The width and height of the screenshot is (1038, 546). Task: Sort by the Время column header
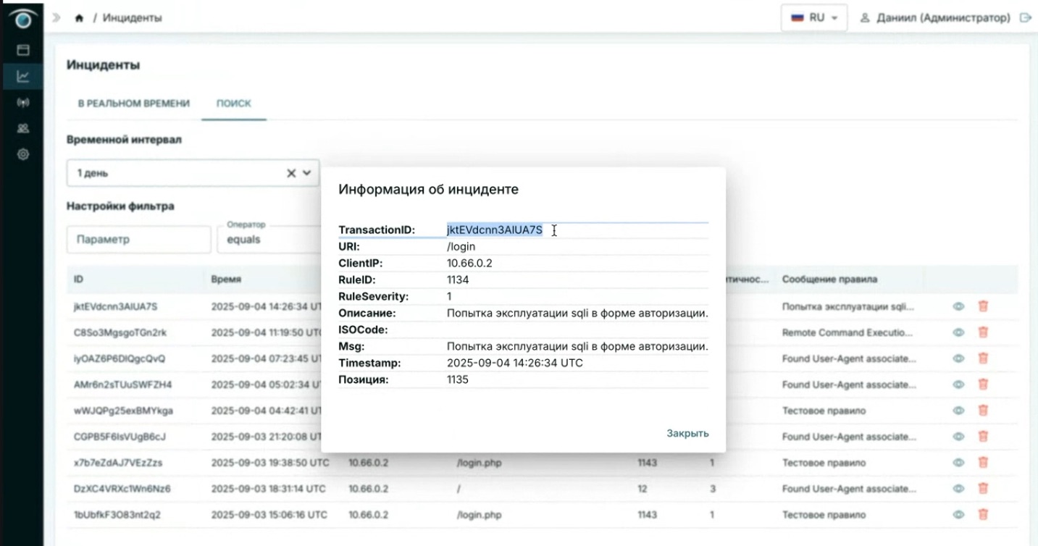pos(226,279)
